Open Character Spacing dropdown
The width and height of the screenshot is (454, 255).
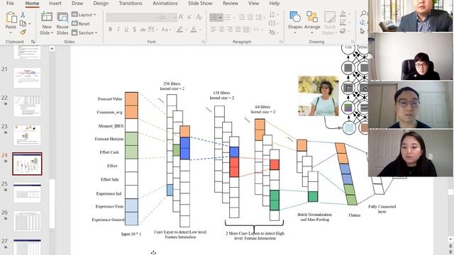[153, 30]
